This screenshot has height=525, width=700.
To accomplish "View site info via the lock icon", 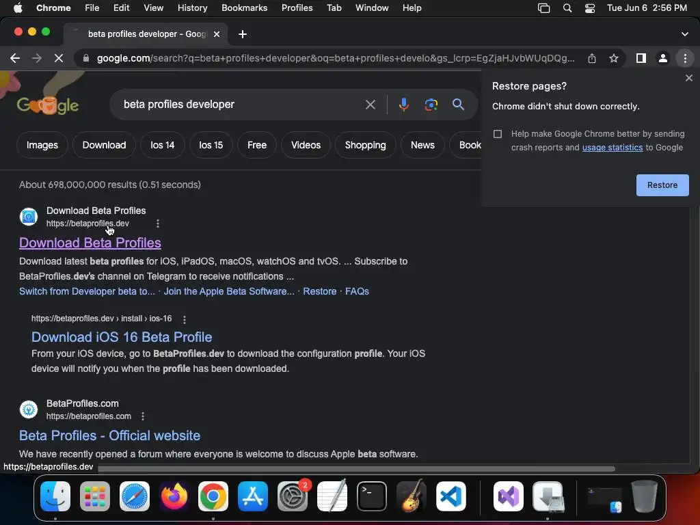I will click(85, 58).
